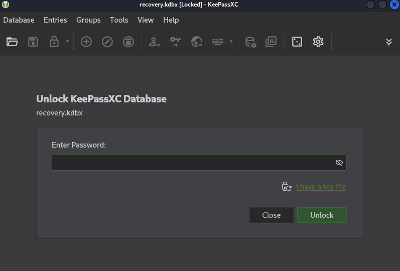Click the Delete Entry trash icon
This screenshot has height=271, width=400.
click(128, 42)
